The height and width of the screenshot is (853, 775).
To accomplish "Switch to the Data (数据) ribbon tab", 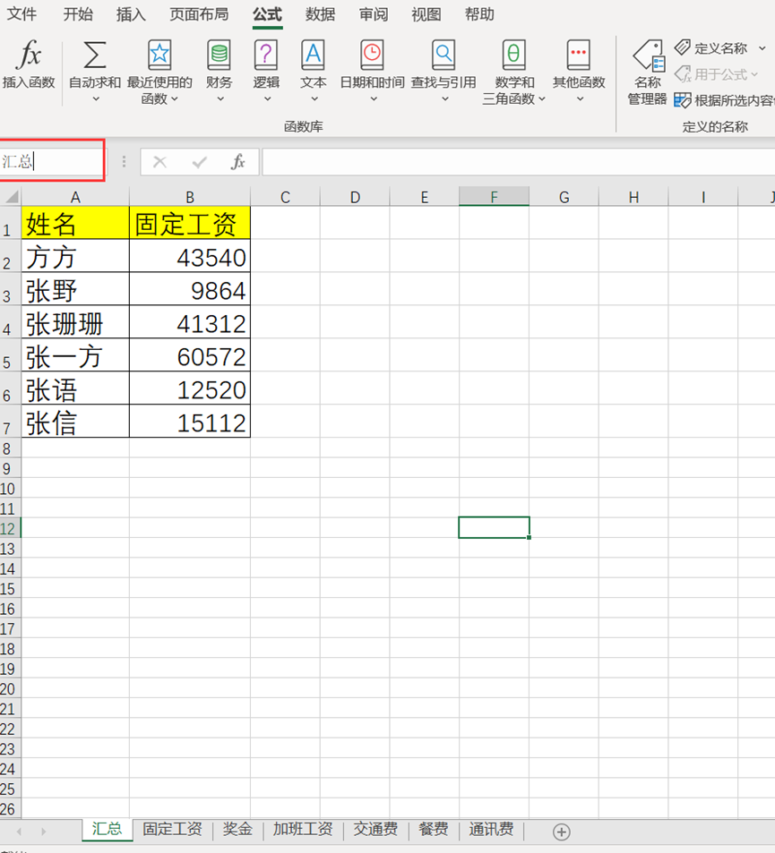I will point(320,14).
